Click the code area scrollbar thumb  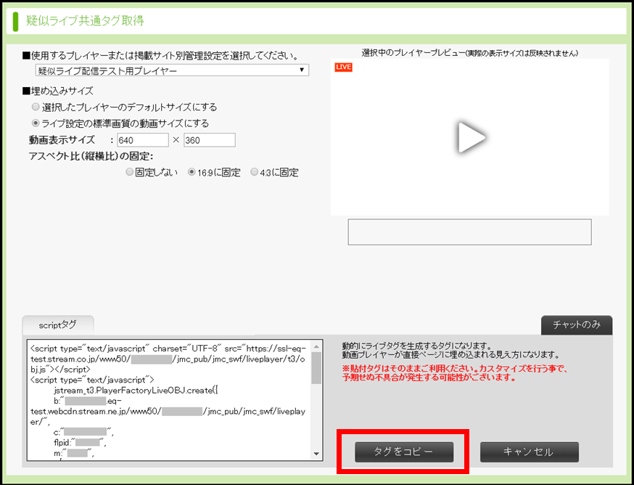[316, 367]
